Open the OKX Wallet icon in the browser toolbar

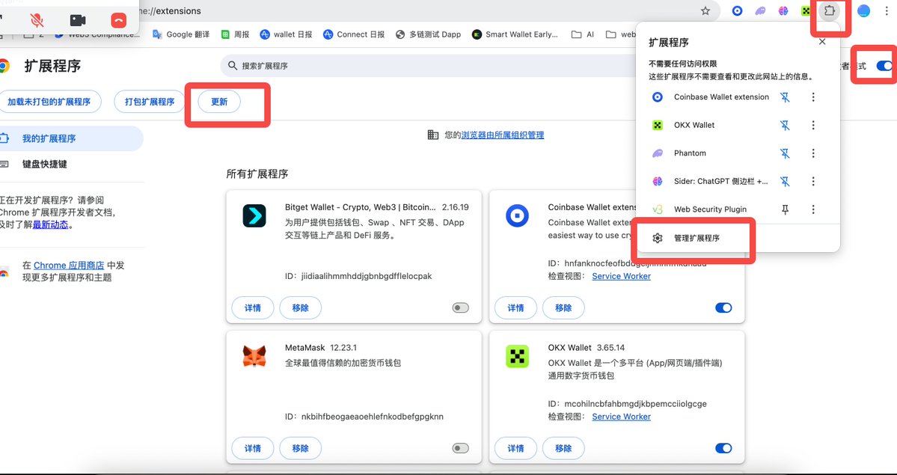806,11
